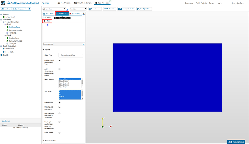Viewport: 249px width, 144px height.
Task: Refresh the project tree with the reload icon
Action: [29, 9]
